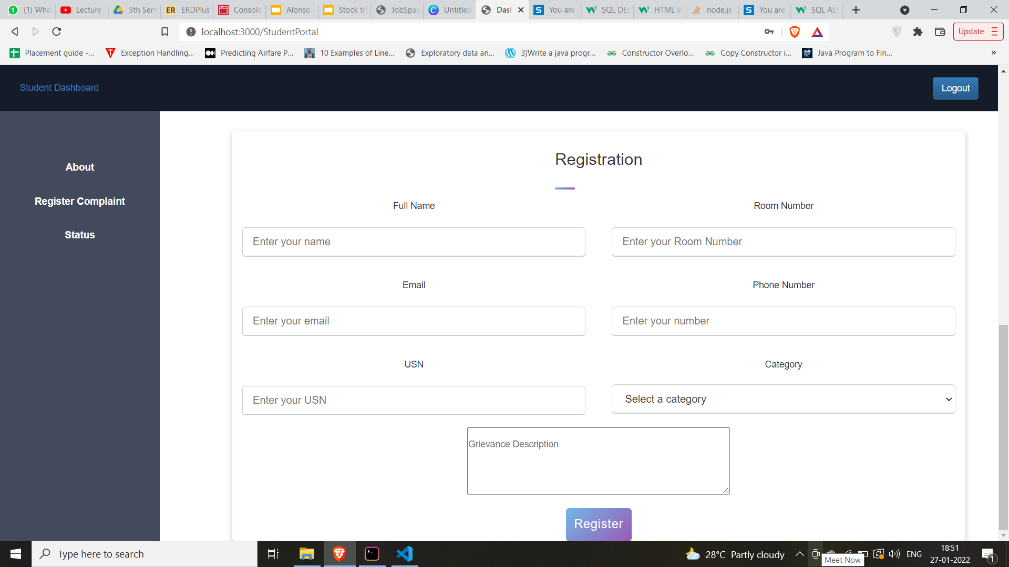The image size is (1009, 567).
Task: Open saved passwords via the key icon
Action: 769,31
